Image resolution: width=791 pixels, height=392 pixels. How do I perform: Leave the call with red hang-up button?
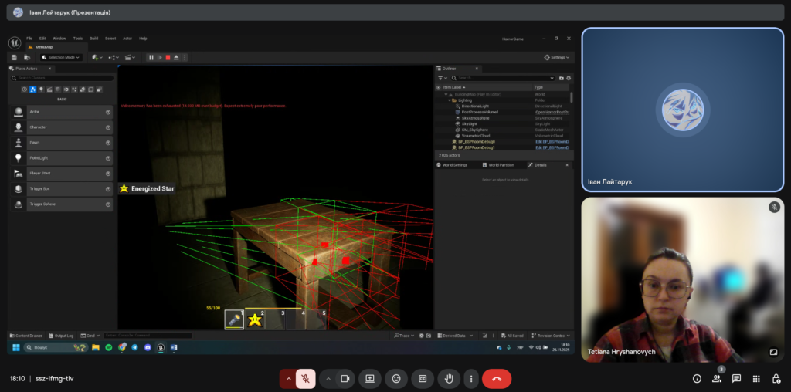[496, 379]
